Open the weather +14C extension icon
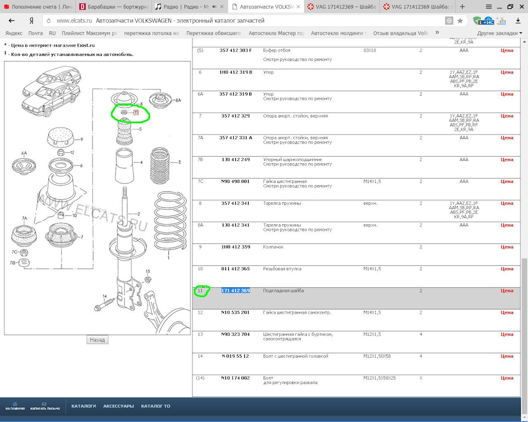The image size is (528, 422). coord(488,21)
